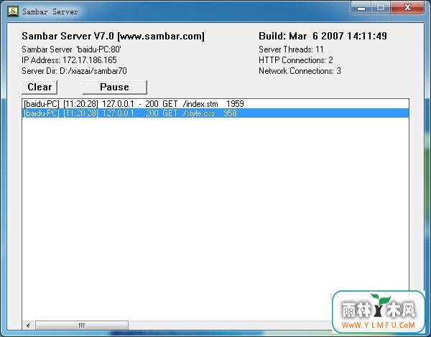Select the /index.stm log entry
Screen dimensions: 431x337
point(215,104)
